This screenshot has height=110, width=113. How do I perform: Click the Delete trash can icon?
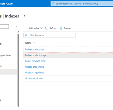tap(61, 28)
